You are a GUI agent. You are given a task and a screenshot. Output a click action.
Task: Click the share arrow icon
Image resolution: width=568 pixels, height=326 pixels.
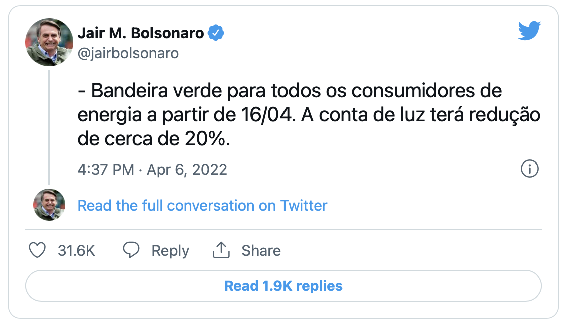[x=221, y=250]
